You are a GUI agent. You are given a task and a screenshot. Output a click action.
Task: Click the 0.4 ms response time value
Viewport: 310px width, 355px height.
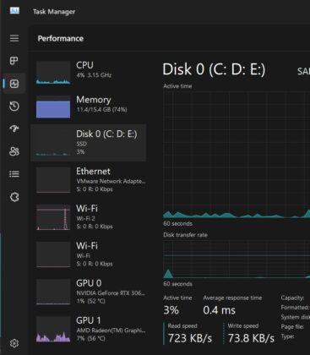(x=219, y=310)
